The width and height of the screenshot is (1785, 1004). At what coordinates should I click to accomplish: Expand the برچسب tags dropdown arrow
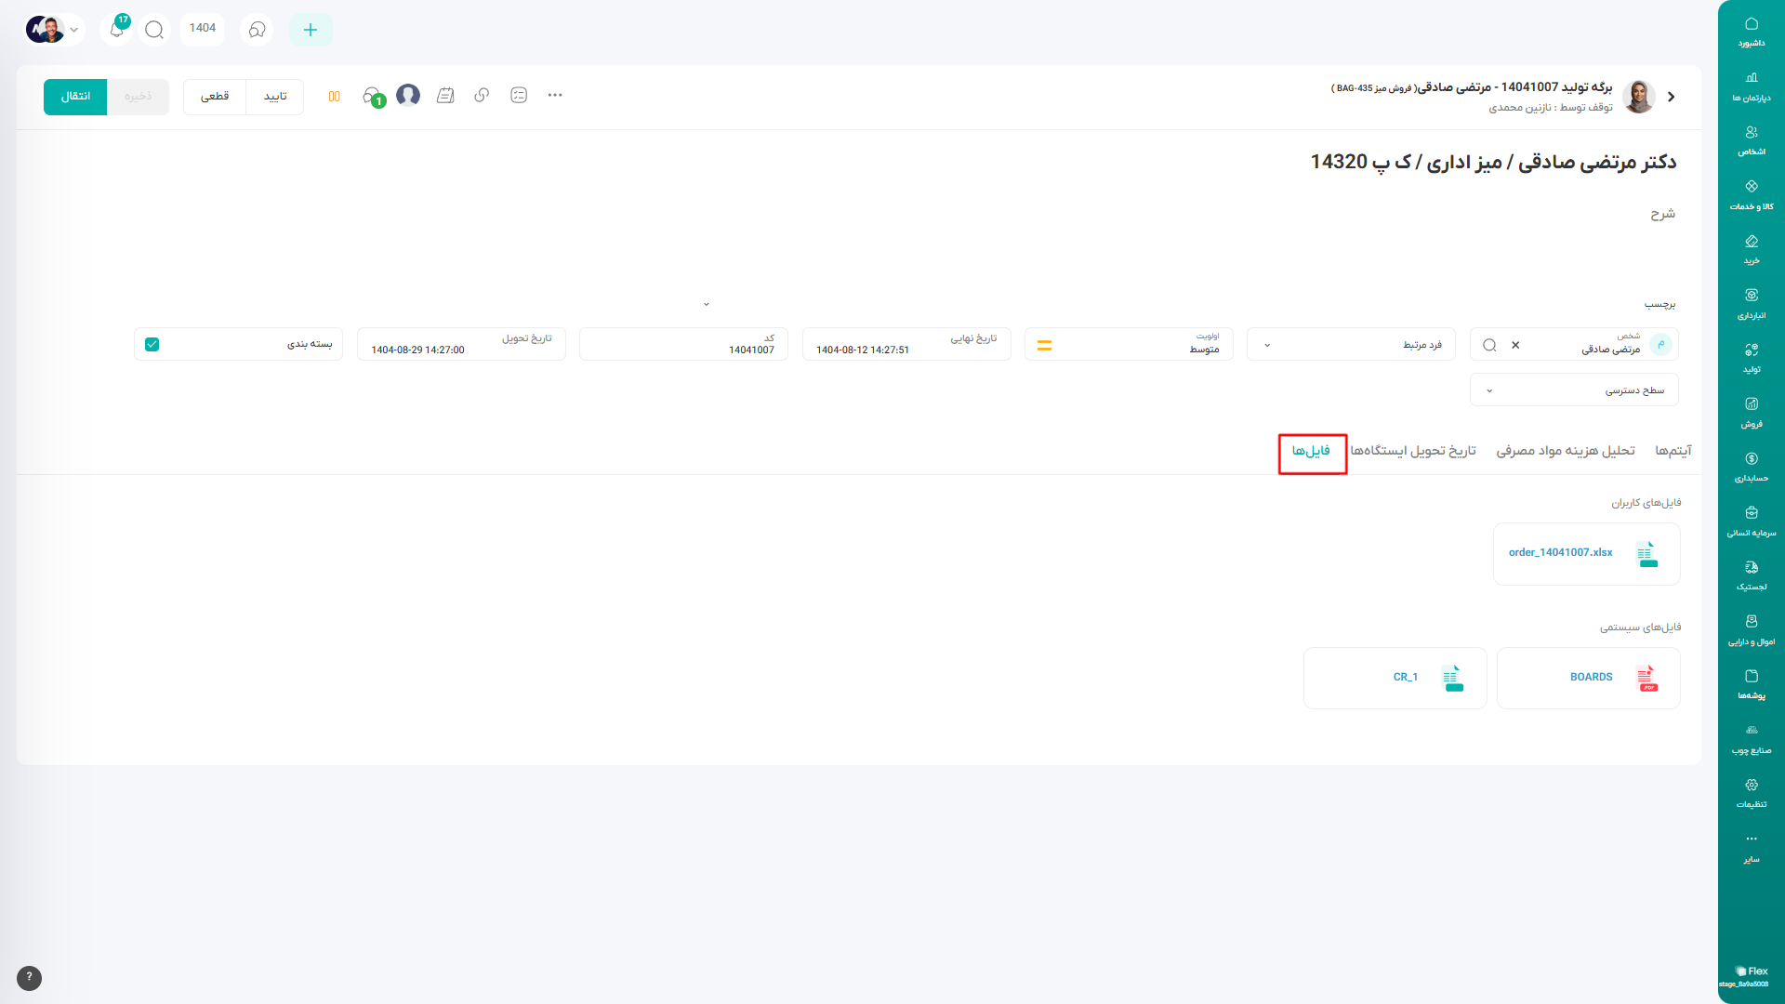(707, 304)
